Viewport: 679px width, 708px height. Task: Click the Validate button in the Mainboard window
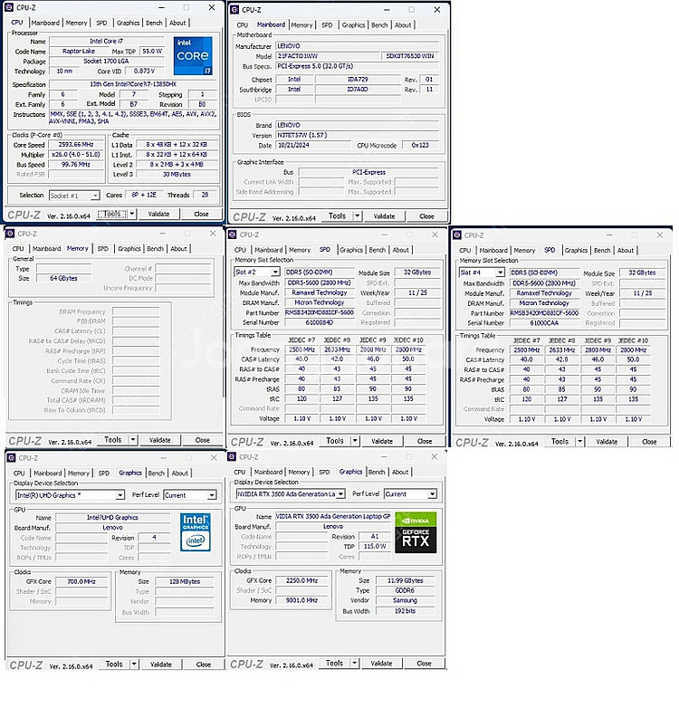pos(384,216)
